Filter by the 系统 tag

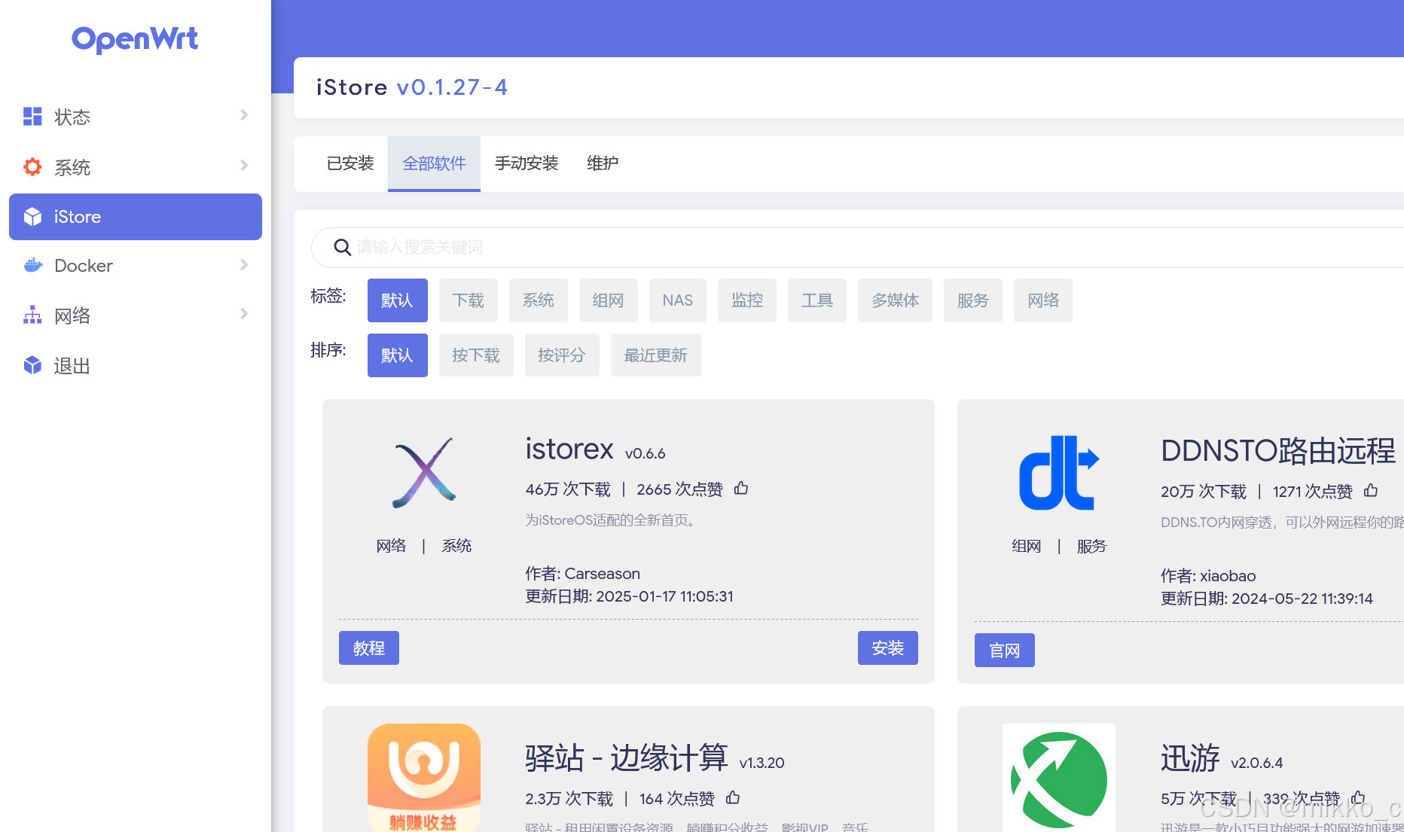tap(539, 300)
